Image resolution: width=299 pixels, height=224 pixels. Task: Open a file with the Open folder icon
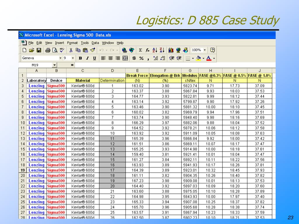(32, 50)
